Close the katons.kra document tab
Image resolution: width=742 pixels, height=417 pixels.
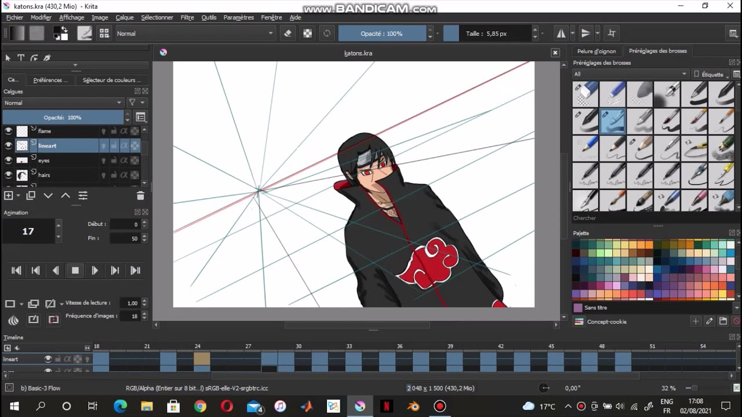tap(555, 53)
